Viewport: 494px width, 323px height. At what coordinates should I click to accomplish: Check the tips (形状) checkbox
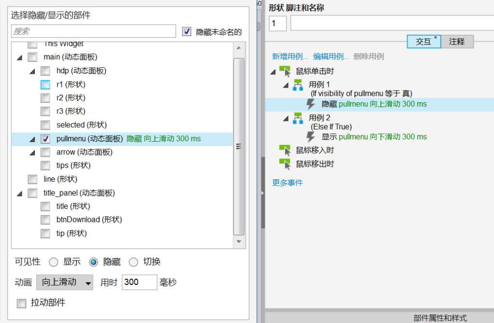(x=45, y=165)
